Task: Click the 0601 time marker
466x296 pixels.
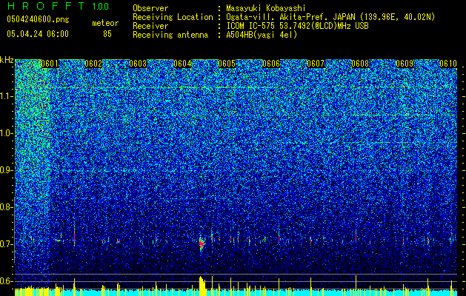Action: 50,64
